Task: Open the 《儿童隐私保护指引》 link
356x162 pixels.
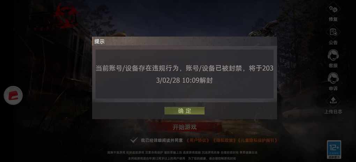Action: [257, 140]
